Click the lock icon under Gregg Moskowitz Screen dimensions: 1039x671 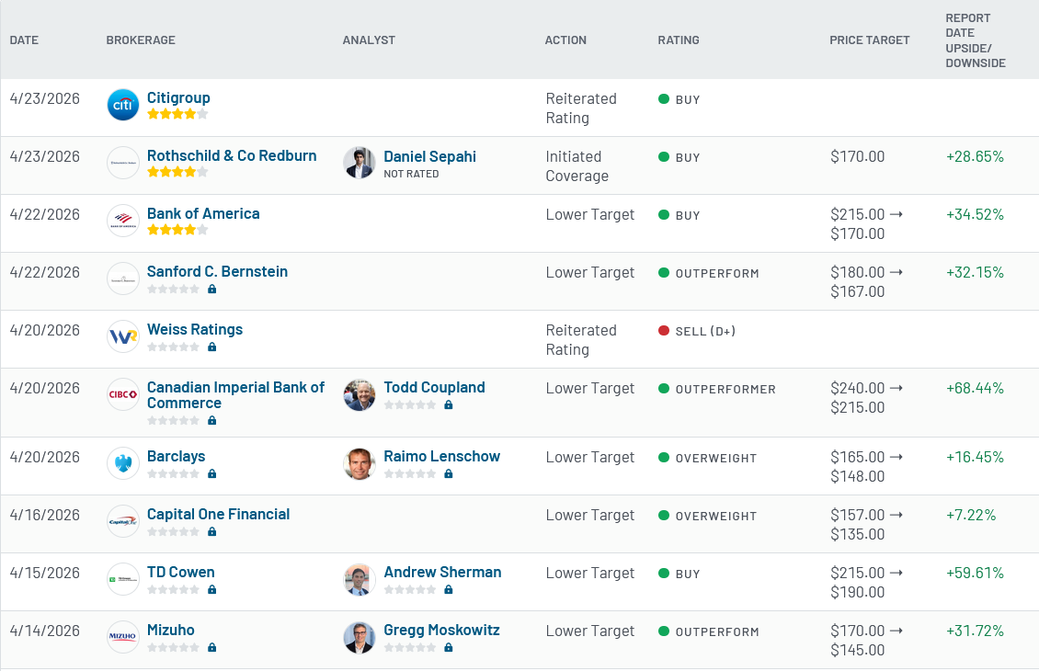449,648
